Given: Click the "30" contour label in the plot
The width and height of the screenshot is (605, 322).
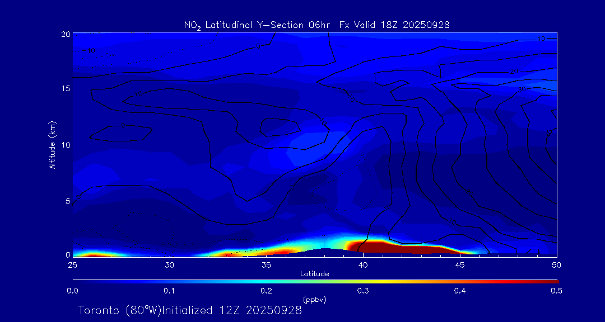Looking at the screenshot, I should (x=522, y=89).
